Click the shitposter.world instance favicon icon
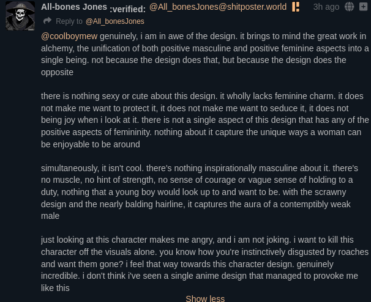371x302 pixels. pos(296,7)
